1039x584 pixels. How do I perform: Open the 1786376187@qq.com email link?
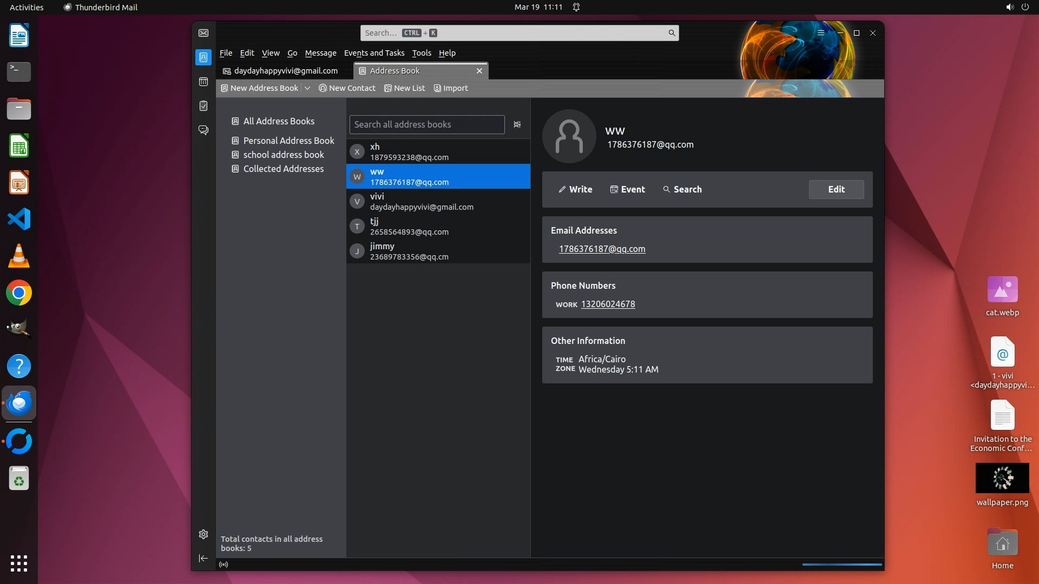point(602,249)
